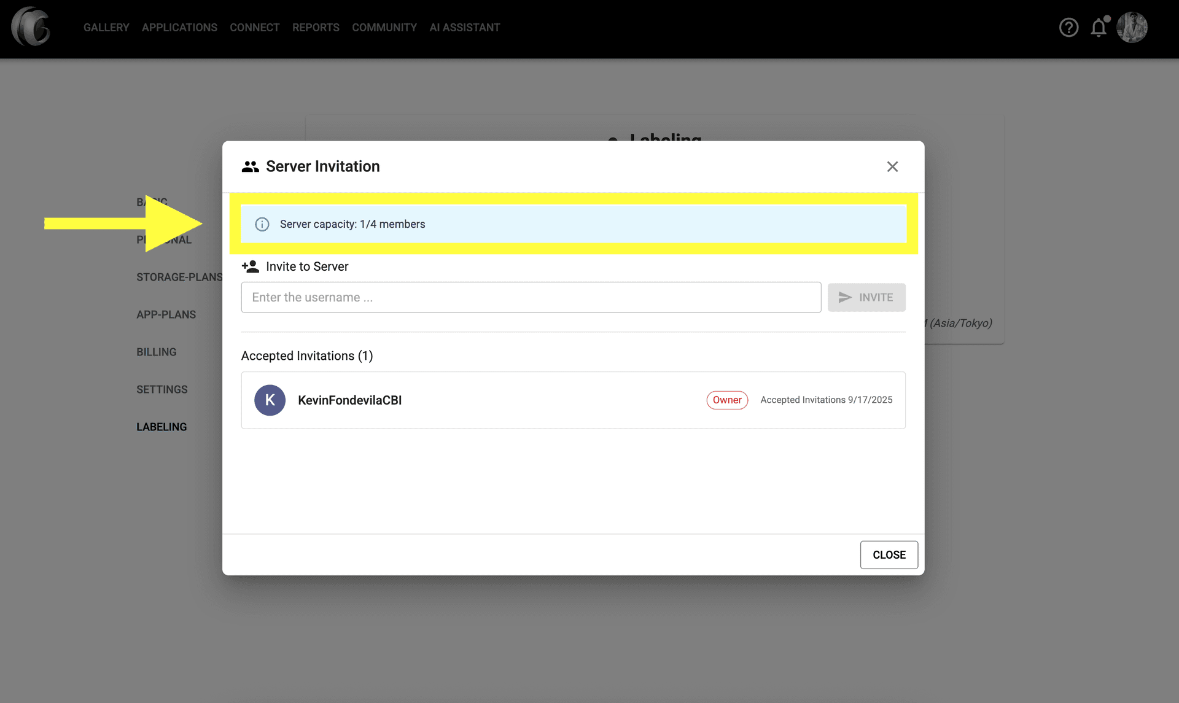1179x703 pixels.
Task: Focus the username input field
Action: point(531,297)
